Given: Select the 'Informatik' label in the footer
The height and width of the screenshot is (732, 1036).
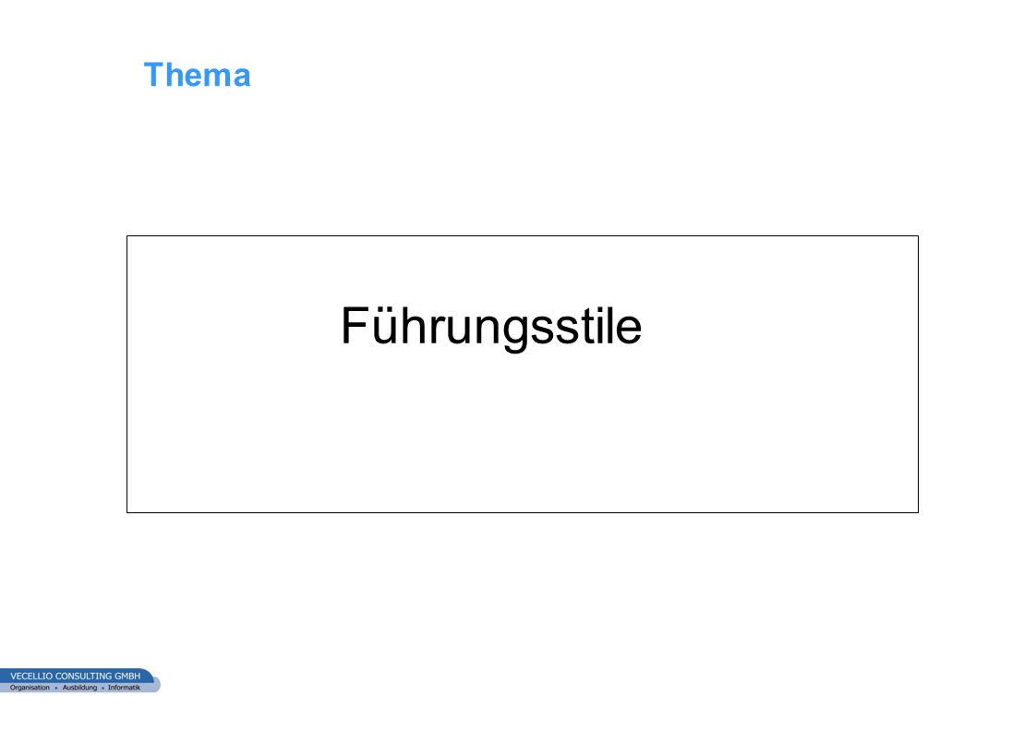Looking at the screenshot, I should click(x=125, y=688).
